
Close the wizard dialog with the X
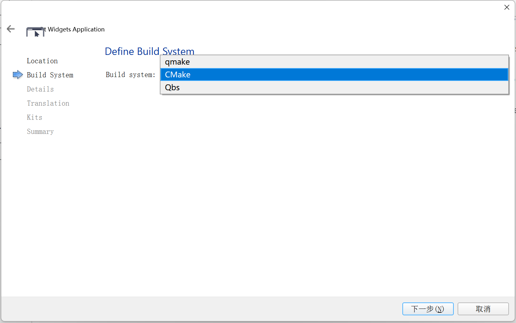[x=507, y=7]
